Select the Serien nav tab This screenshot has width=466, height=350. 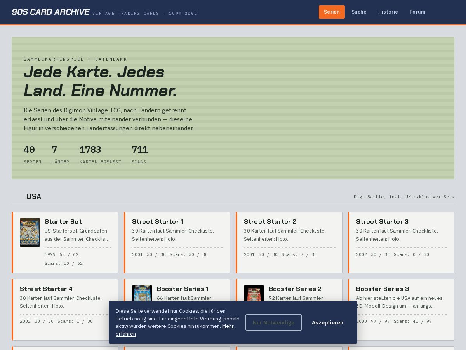332,12
